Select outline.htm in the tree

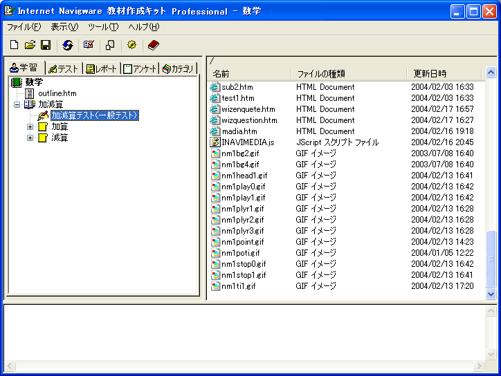tap(57, 93)
